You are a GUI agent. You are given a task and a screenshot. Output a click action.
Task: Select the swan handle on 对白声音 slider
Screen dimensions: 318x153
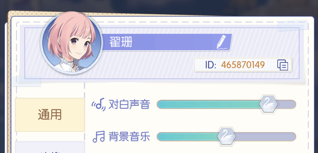click(x=268, y=105)
